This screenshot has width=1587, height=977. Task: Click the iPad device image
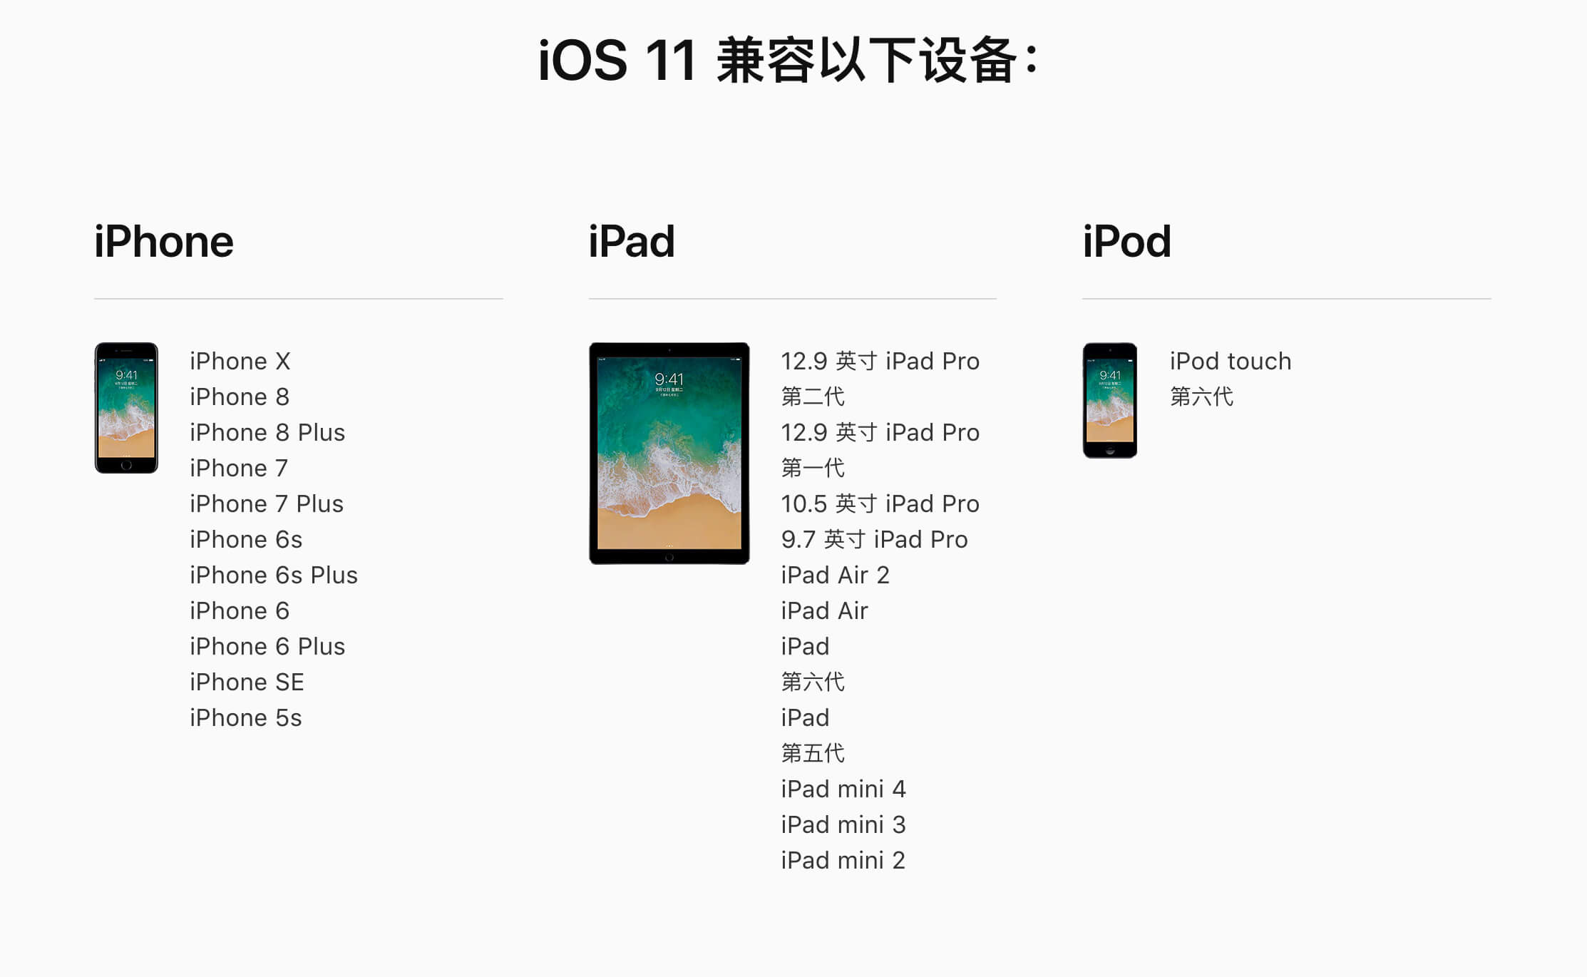[x=669, y=454]
